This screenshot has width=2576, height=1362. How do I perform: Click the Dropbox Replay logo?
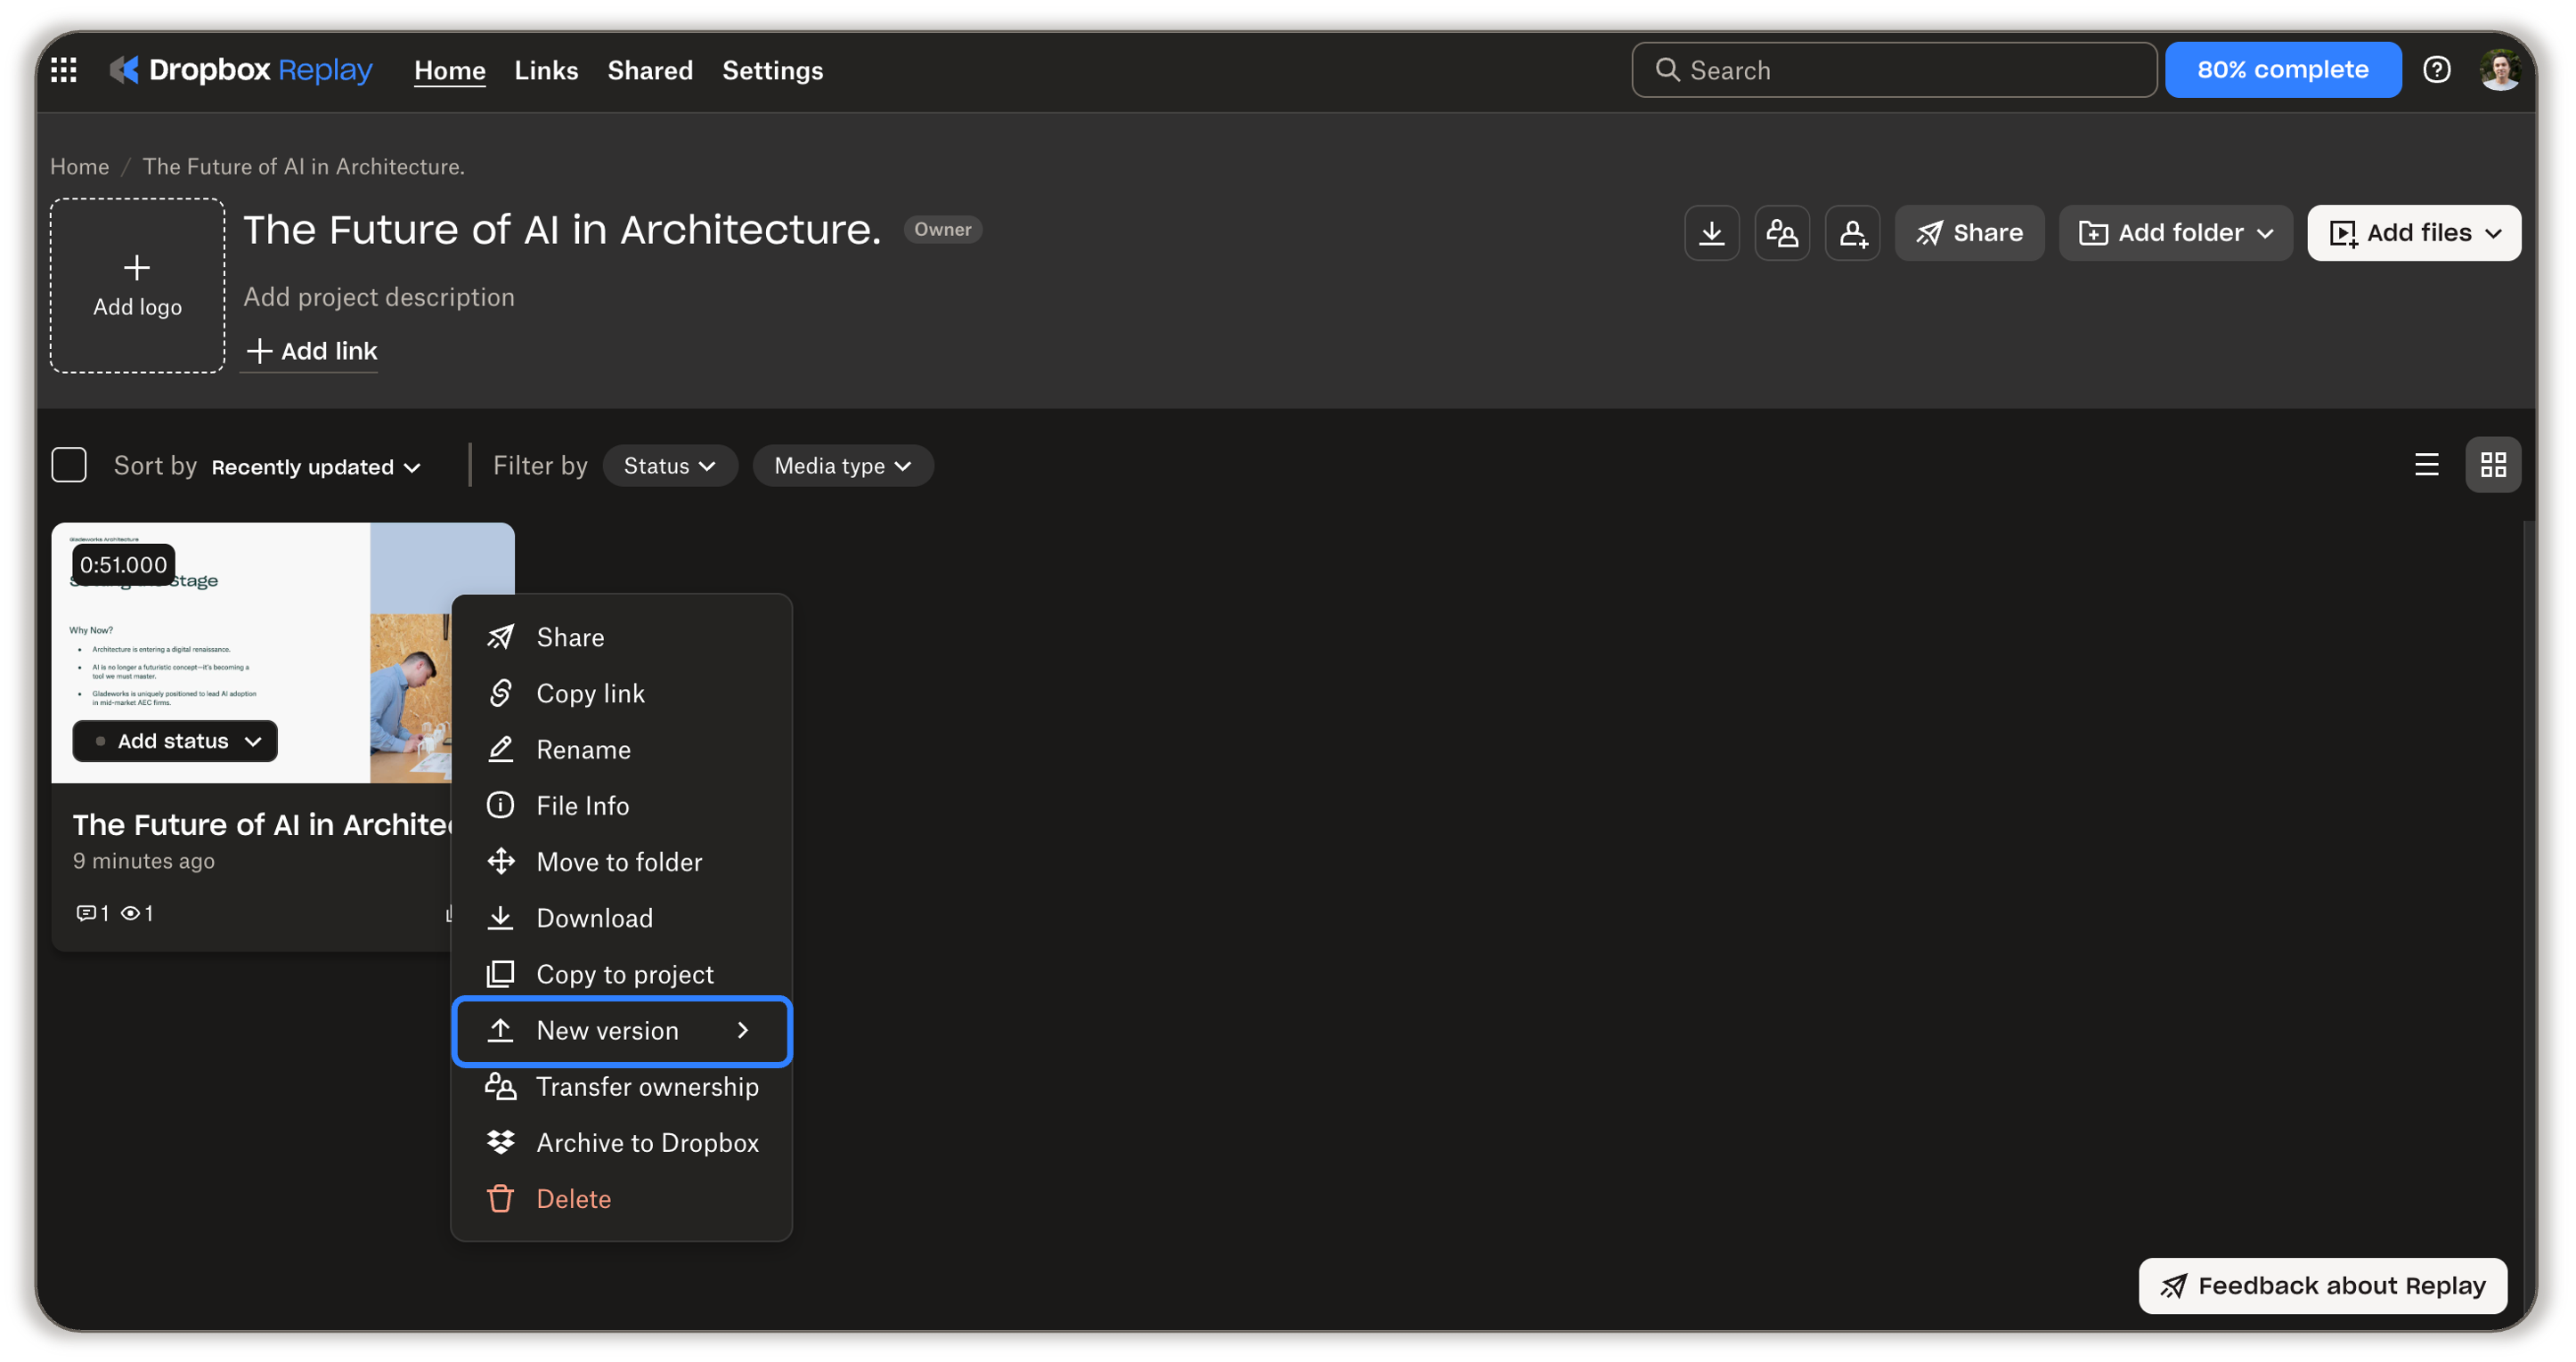pos(241,70)
